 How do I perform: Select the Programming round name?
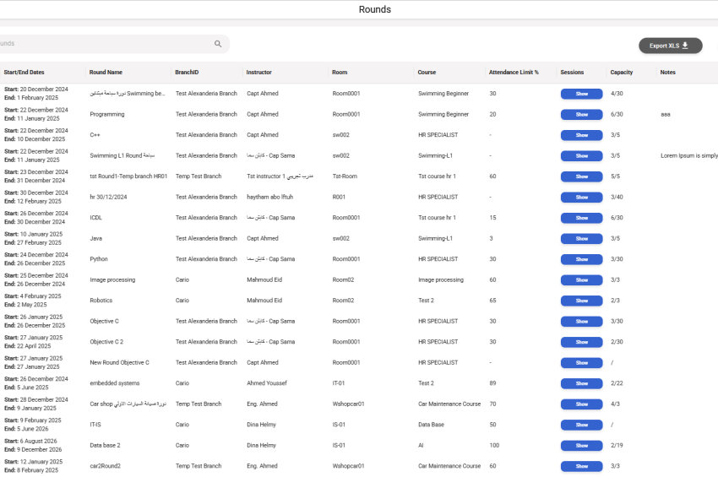(x=107, y=115)
